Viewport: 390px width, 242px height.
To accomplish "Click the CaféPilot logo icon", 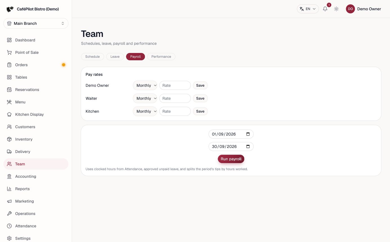I will pyautogui.click(x=10, y=9).
